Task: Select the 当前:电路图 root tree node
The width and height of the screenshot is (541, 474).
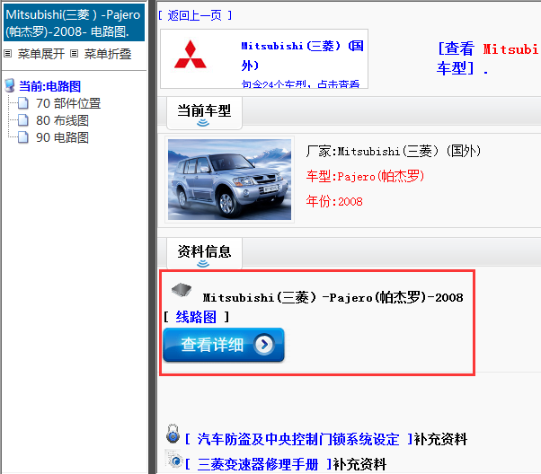Action: pyautogui.click(x=49, y=86)
